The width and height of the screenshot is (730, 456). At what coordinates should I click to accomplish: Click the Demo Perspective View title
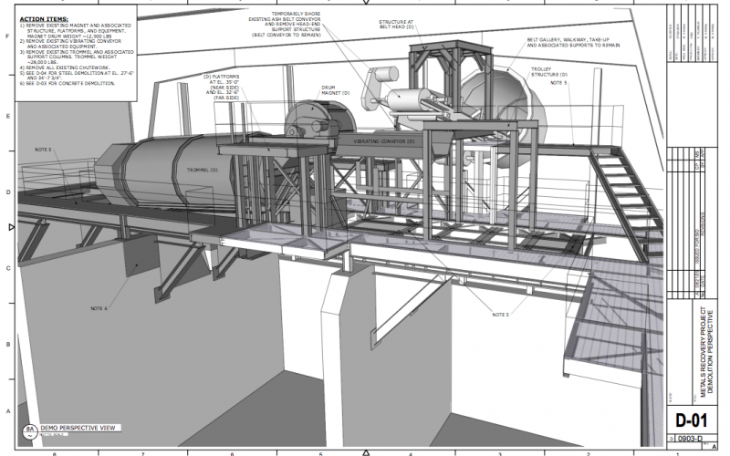78,426
